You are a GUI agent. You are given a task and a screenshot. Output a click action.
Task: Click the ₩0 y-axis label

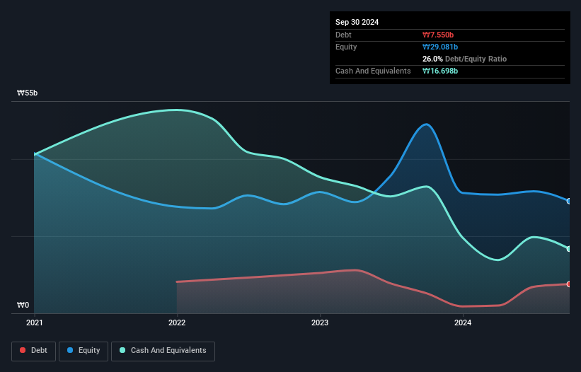tap(23, 305)
